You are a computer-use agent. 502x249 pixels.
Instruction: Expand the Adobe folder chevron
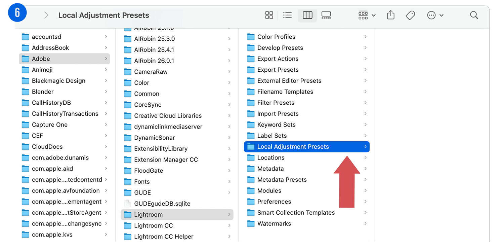point(106,59)
